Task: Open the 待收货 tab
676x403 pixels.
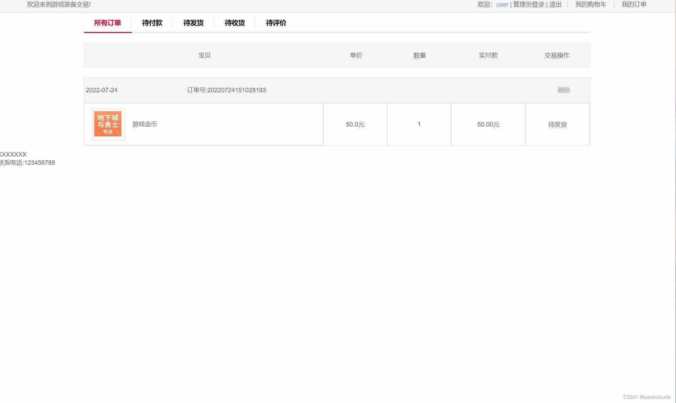Action: tap(234, 23)
